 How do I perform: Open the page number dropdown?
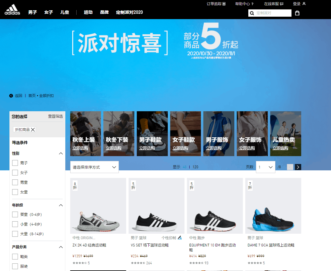[266, 167]
